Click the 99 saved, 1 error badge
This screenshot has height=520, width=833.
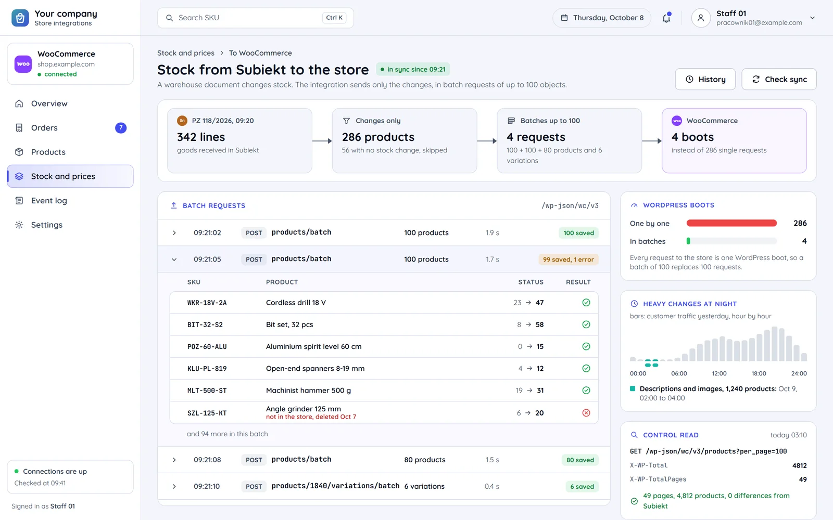pyautogui.click(x=568, y=259)
